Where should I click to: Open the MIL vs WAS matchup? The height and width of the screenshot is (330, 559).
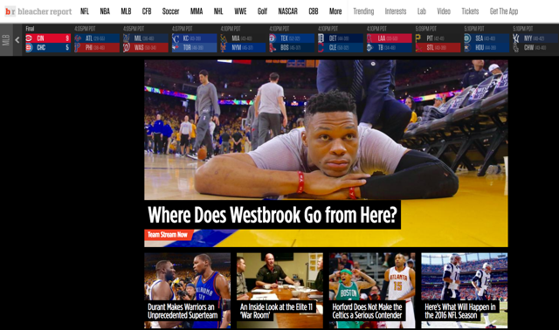[146, 40]
